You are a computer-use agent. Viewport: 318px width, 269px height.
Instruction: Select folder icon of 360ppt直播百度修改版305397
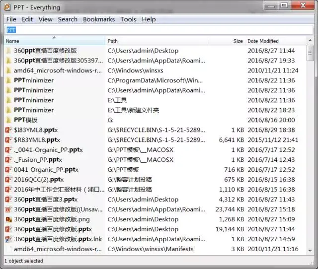coord(8,61)
